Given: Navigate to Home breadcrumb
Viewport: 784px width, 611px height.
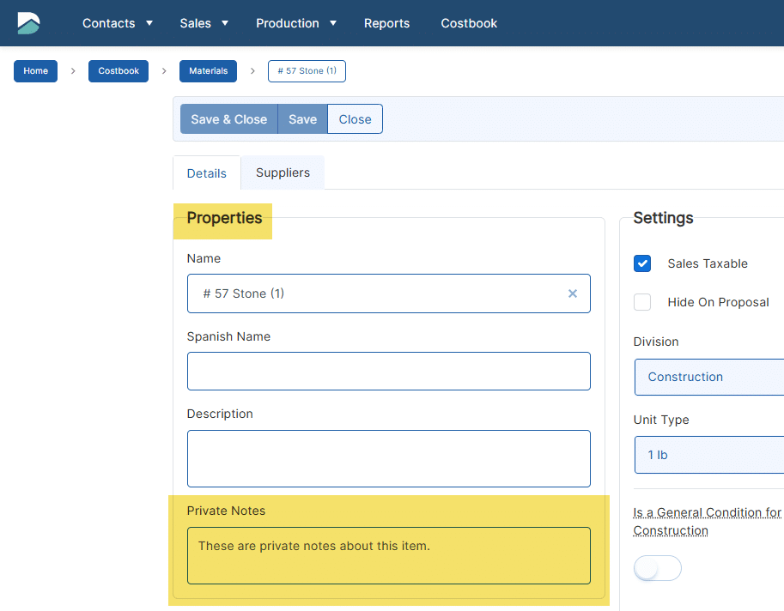Looking at the screenshot, I should click(x=35, y=71).
